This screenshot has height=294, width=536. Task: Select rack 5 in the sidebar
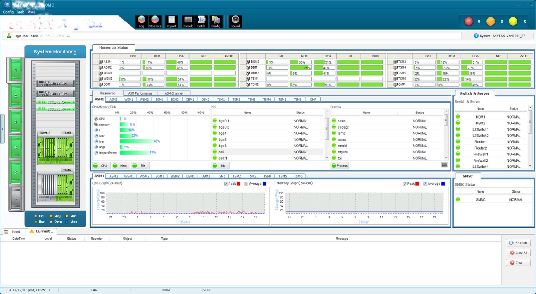pyautogui.click(x=16, y=173)
